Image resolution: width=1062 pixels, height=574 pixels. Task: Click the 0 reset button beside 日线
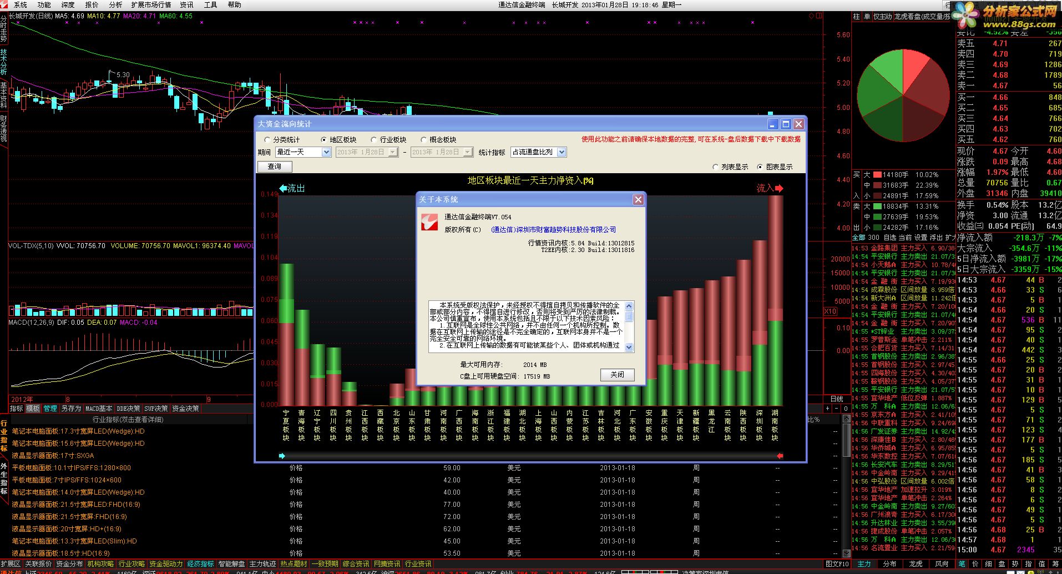(845, 409)
